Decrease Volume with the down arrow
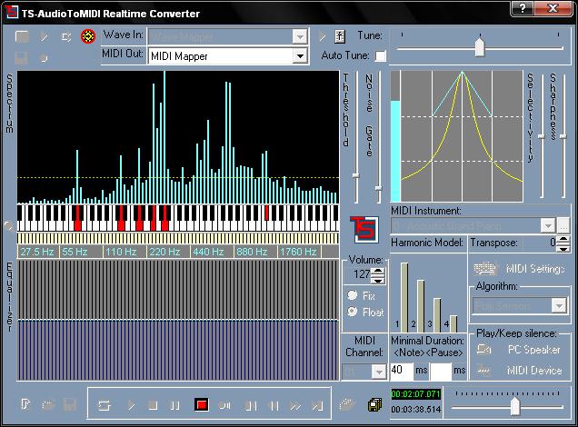 pyautogui.click(x=378, y=279)
